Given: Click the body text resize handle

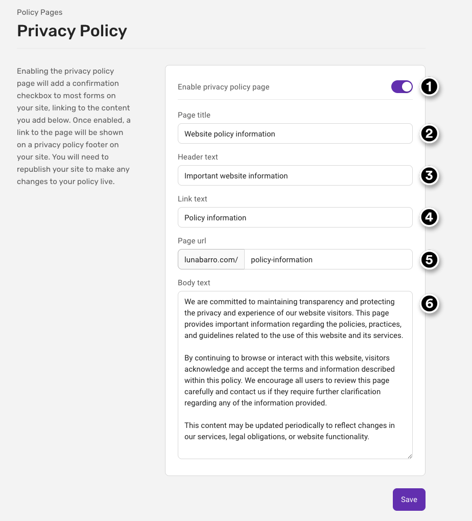Looking at the screenshot, I should tap(410, 457).
